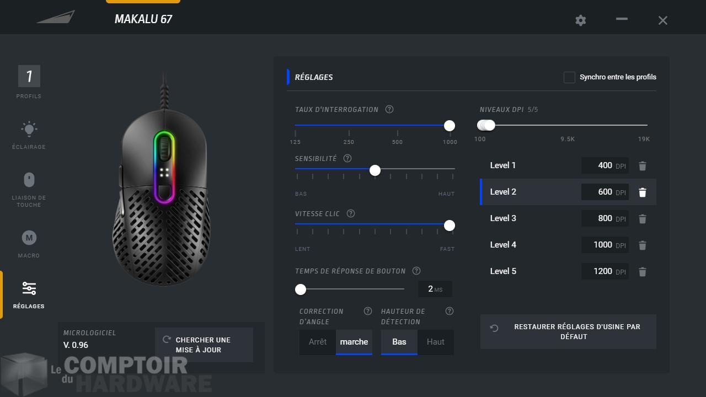This screenshot has height=397, width=706.
Task: Open help icon beside Vitesse Clic
Action: click(x=351, y=213)
